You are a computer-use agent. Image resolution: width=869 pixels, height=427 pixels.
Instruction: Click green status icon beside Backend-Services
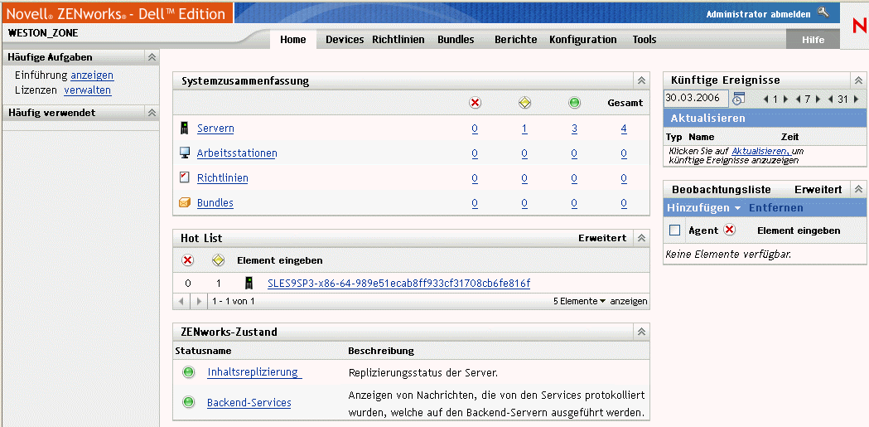pos(188,402)
